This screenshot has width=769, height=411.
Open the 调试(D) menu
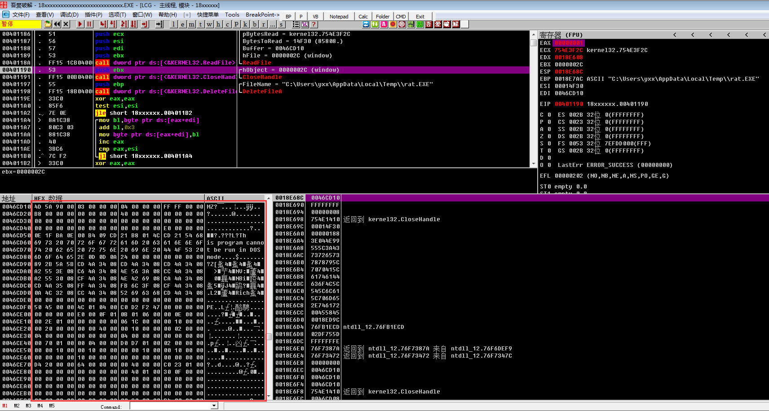(69, 15)
